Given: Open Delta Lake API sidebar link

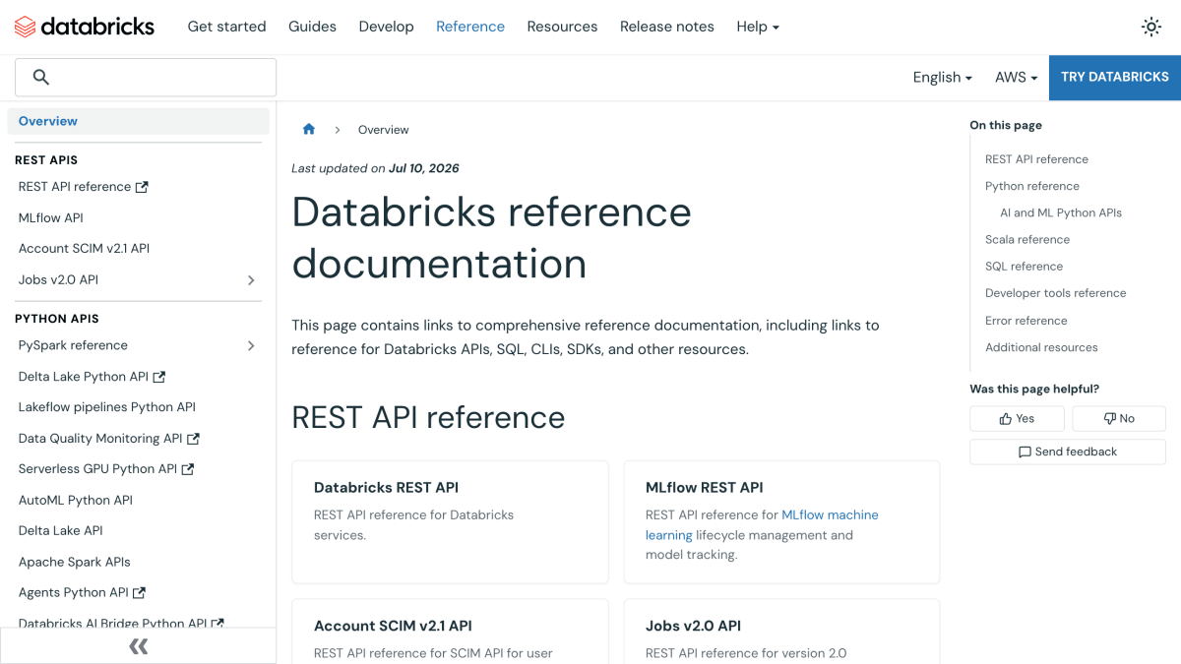Looking at the screenshot, I should pyautogui.click(x=61, y=531).
